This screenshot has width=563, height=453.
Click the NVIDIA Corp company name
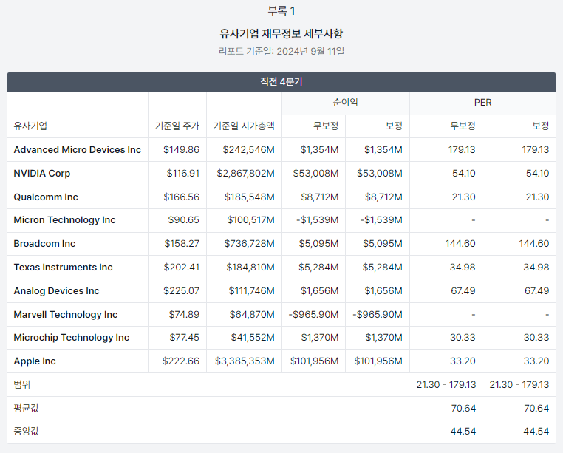tap(42, 174)
